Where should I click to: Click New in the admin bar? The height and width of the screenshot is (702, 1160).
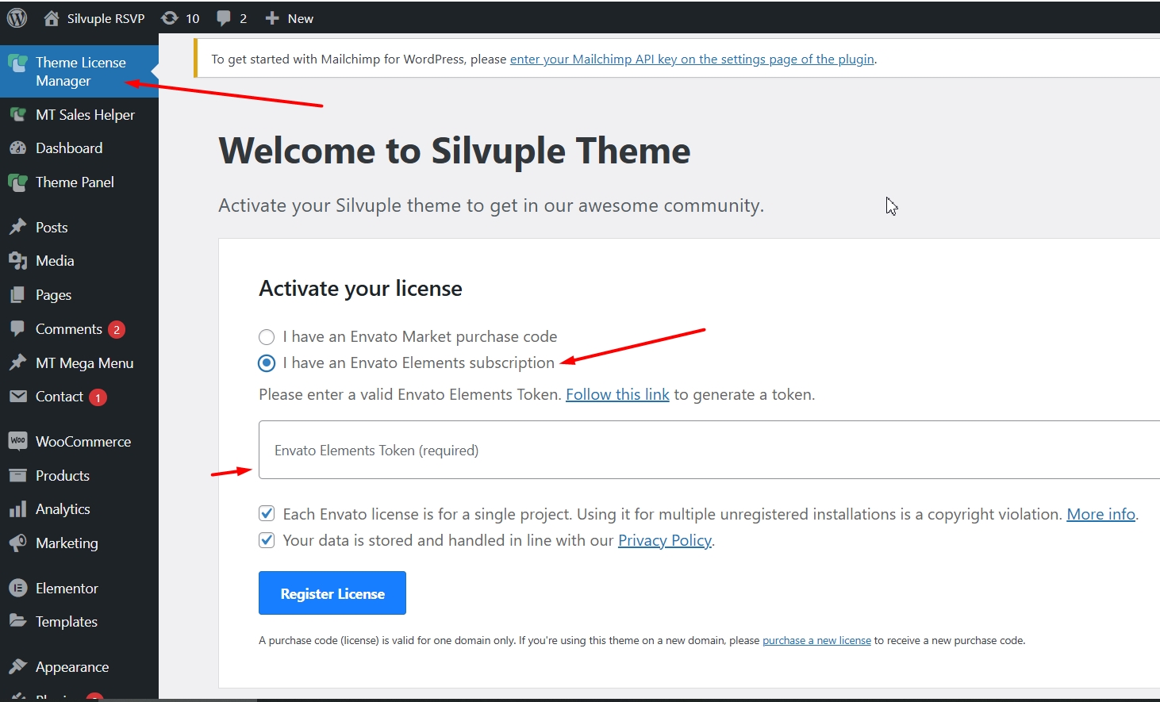click(x=301, y=18)
